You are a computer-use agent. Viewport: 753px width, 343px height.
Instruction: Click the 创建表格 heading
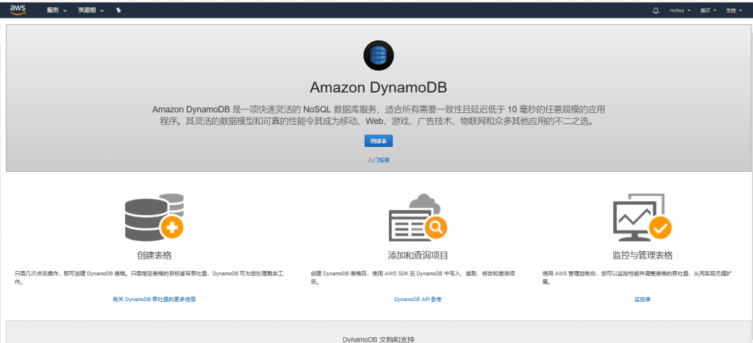point(154,255)
